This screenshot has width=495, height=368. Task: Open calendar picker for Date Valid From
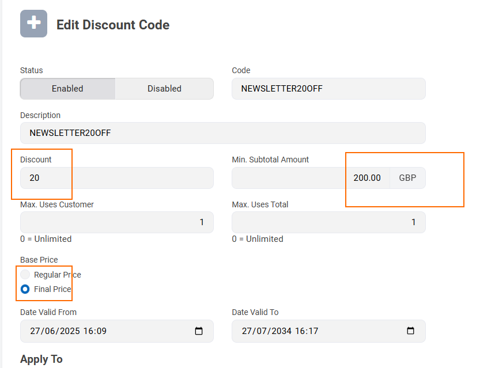click(x=199, y=331)
